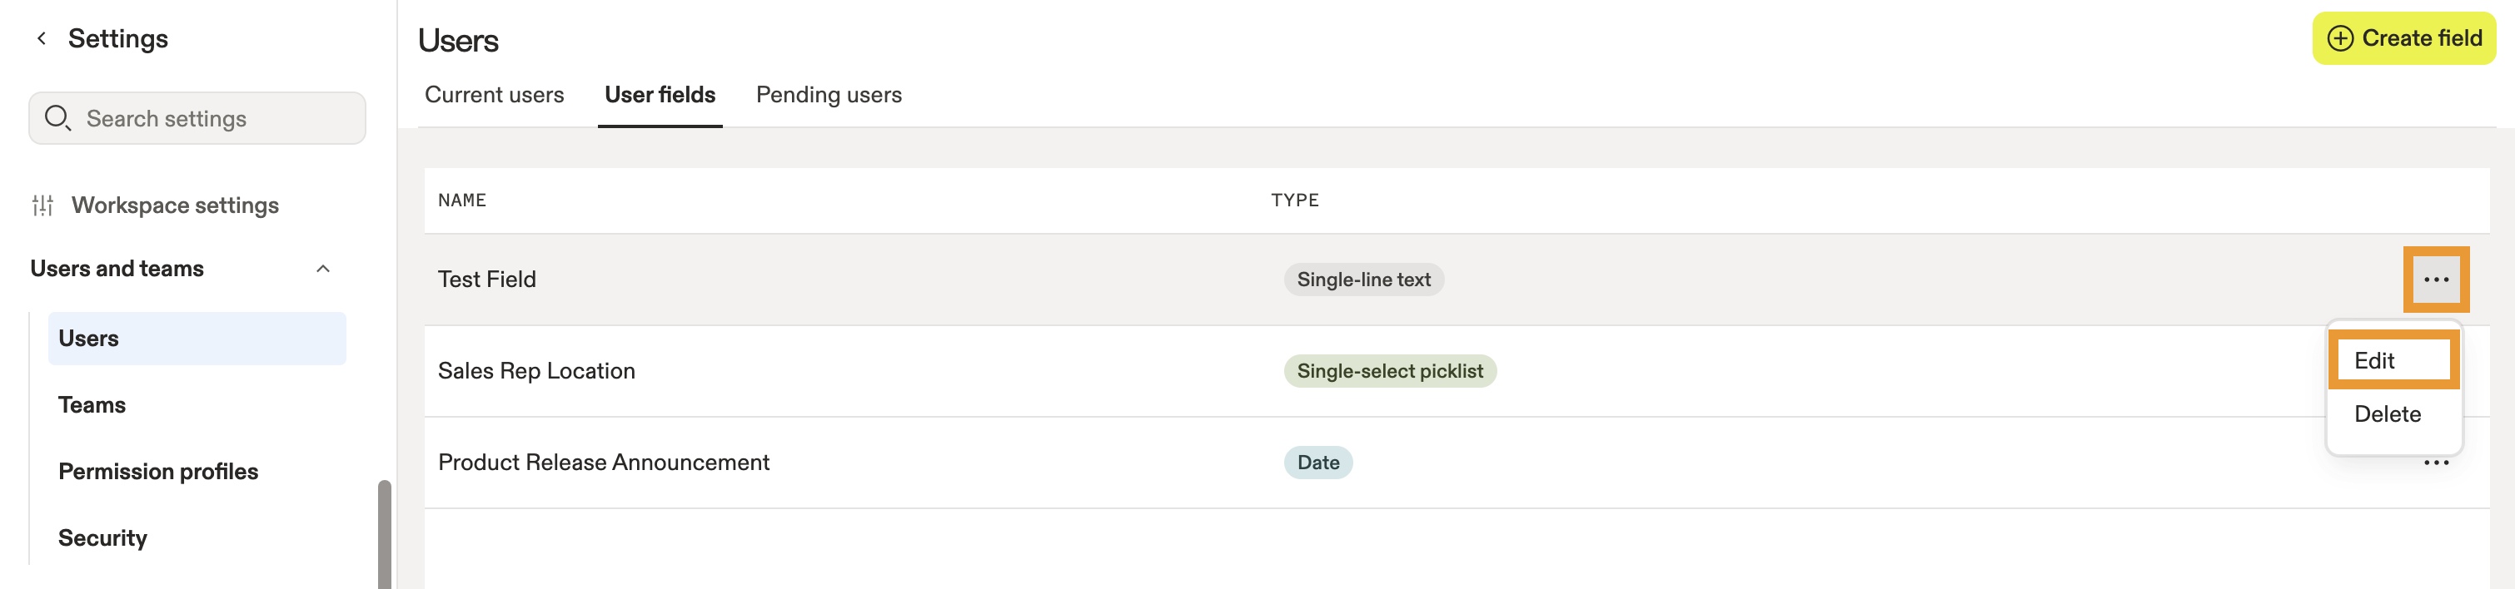Click the Workspace settings sliders icon
Image resolution: width=2515 pixels, height=589 pixels.
(43, 205)
